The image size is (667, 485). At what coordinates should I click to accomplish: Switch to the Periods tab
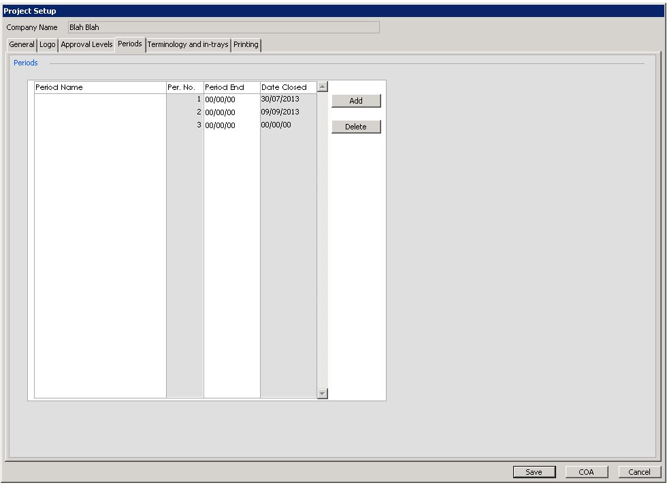pyautogui.click(x=129, y=44)
